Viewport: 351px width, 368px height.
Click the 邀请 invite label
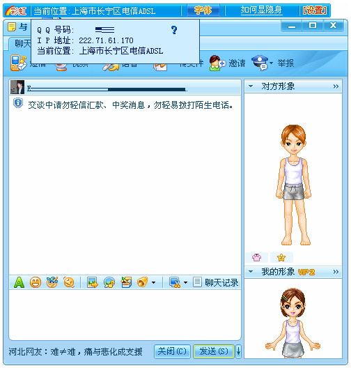pyautogui.click(x=237, y=63)
